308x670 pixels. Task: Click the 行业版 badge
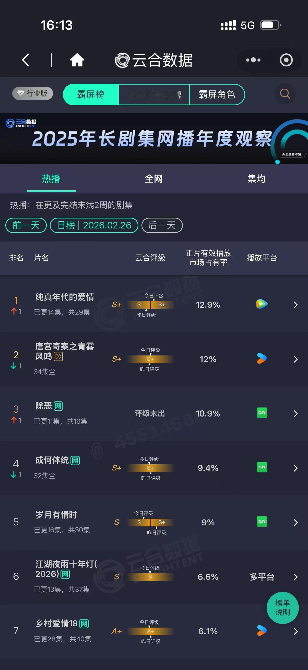click(x=32, y=94)
